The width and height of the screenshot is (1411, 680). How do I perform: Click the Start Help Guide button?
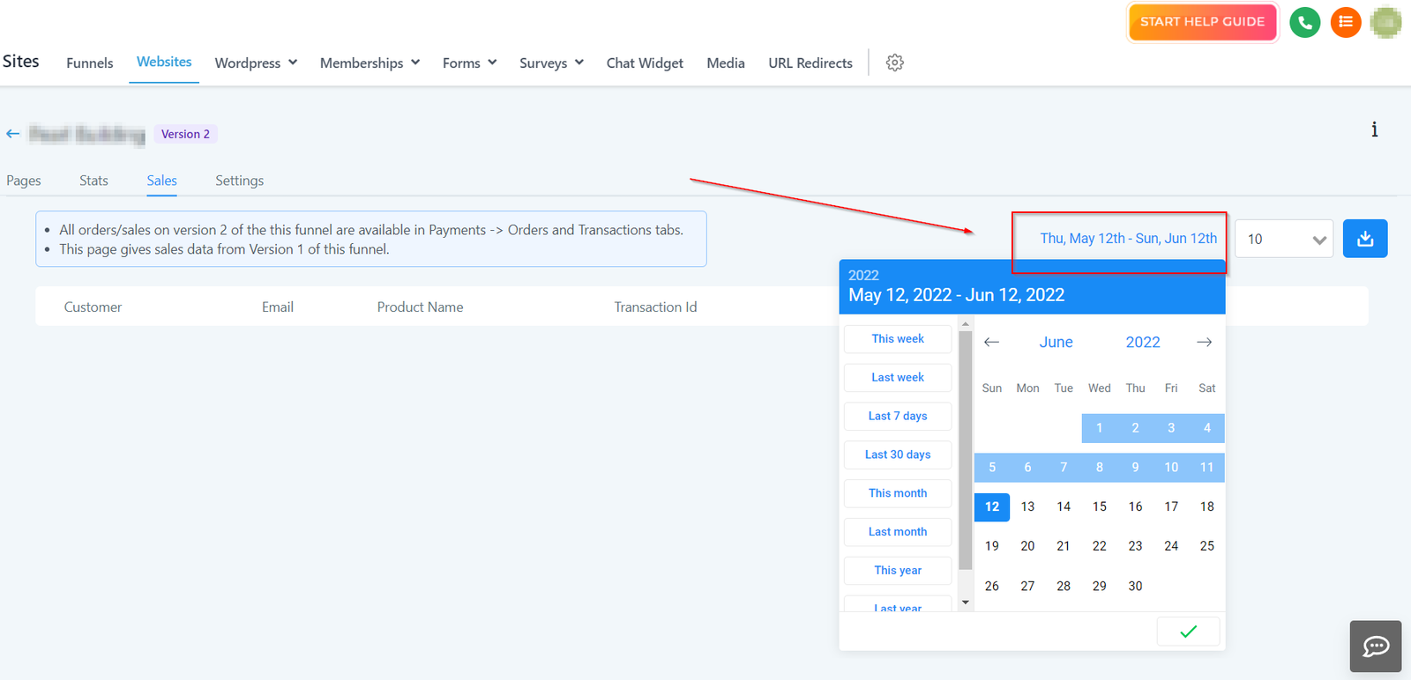(x=1202, y=22)
